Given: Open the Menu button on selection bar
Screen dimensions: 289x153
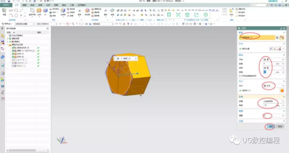Looking at the screenshot, I should pos(7,24).
